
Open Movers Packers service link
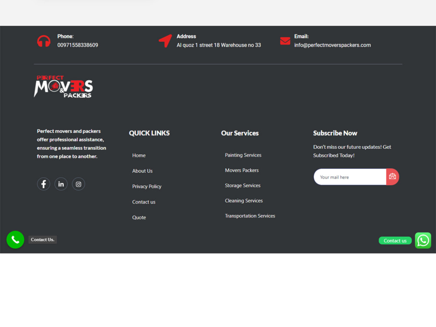tap(242, 170)
